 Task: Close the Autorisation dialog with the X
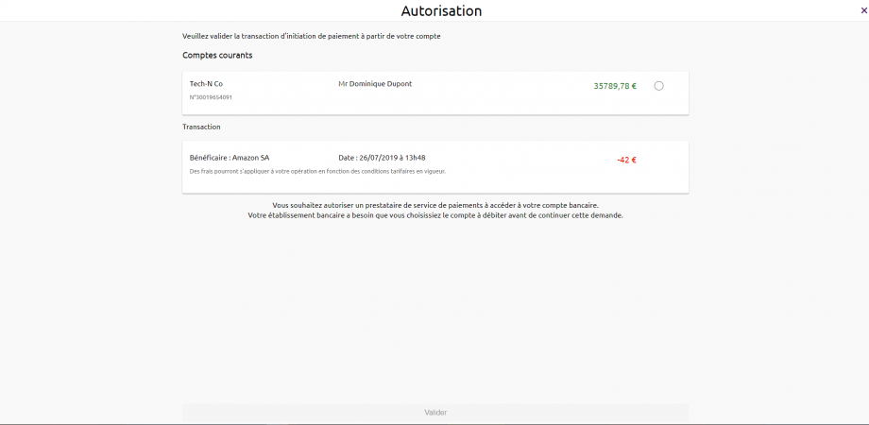coord(863,10)
